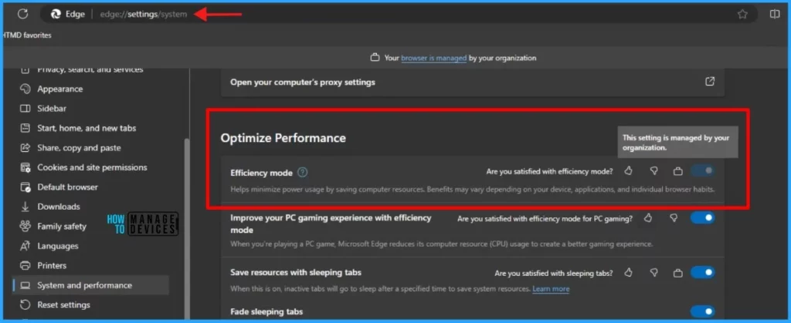
Task: Open HTMD favorites bookmark
Action: tap(27, 35)
